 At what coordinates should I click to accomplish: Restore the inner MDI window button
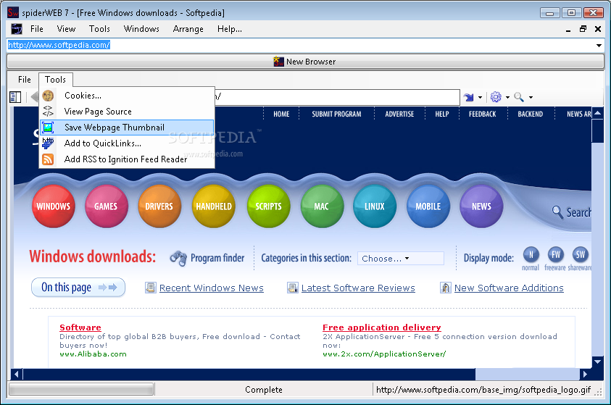(583, 29)
